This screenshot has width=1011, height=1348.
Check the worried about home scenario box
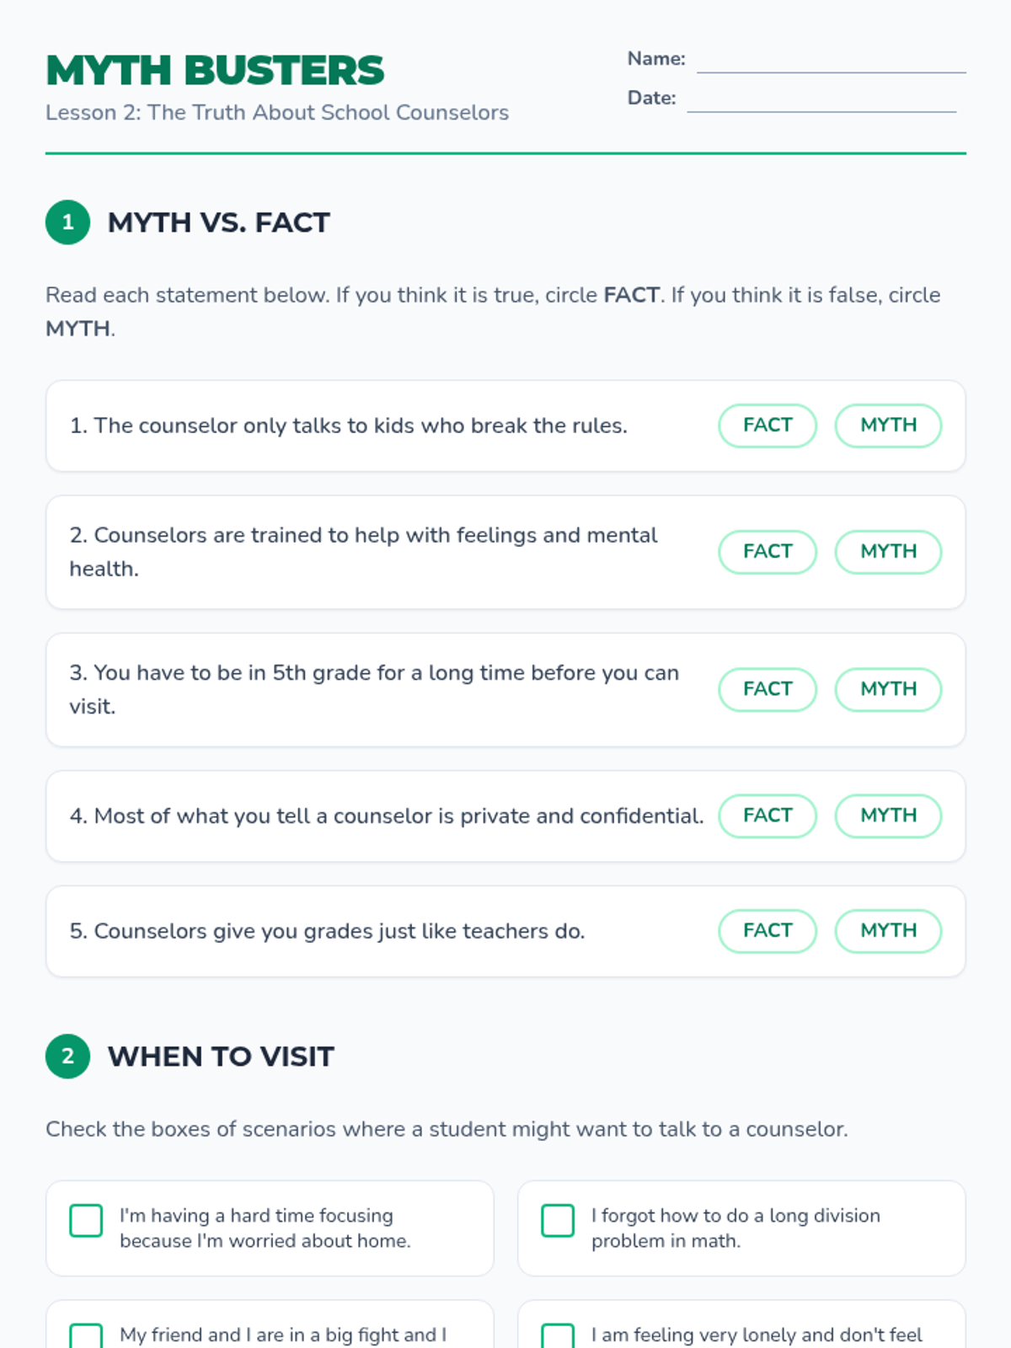[x=86, y=1220]
